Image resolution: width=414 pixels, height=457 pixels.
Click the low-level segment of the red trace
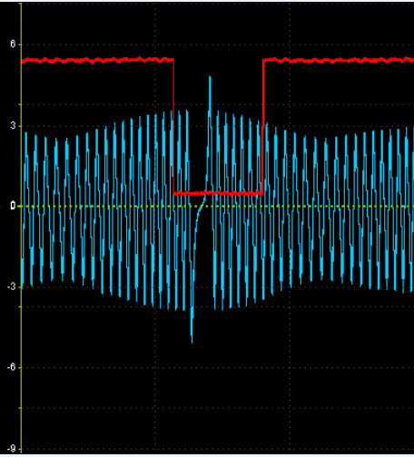click(x=218, y=193)
